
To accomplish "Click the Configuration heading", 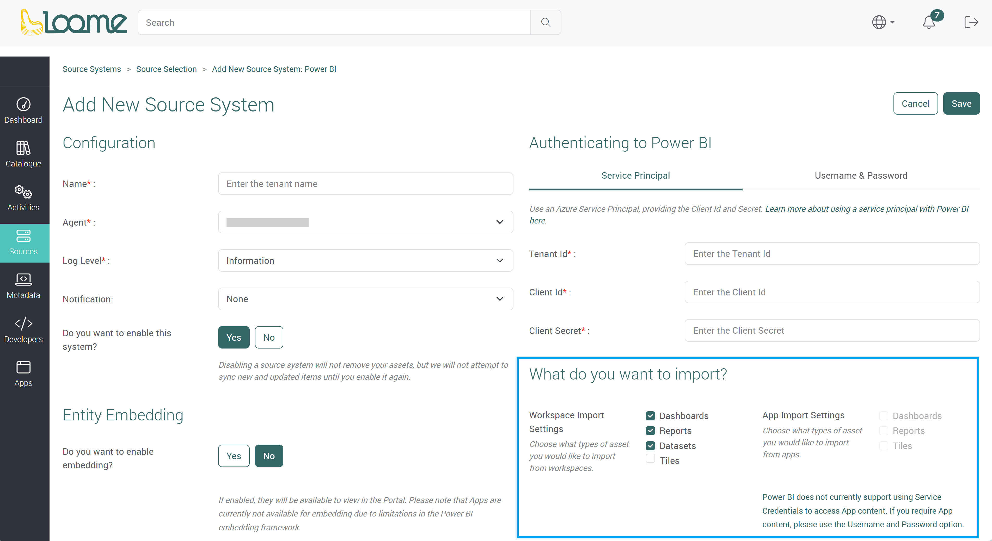I will 109,143.
